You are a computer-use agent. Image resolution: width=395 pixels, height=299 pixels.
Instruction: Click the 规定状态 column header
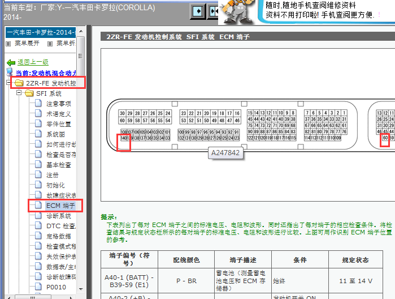click(x=355, y=259)
